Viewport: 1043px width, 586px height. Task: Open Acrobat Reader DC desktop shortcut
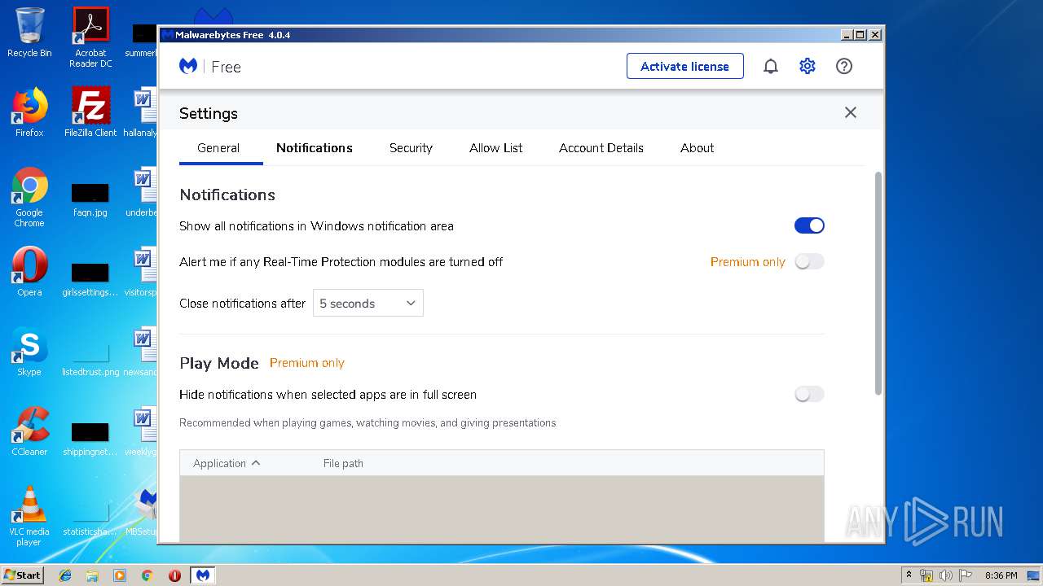pyautogui.click(x=90, y=37)
